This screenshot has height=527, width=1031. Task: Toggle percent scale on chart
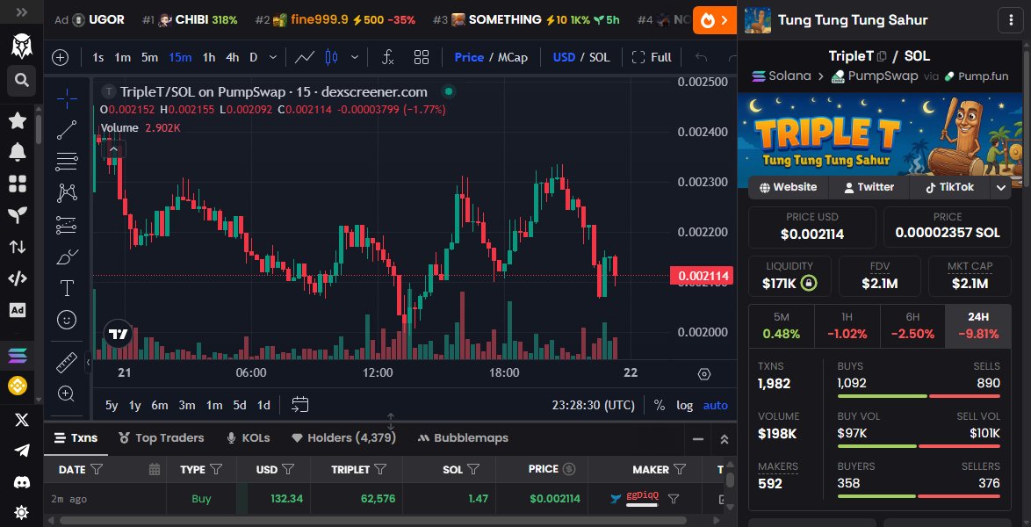(x=659, y=405)
